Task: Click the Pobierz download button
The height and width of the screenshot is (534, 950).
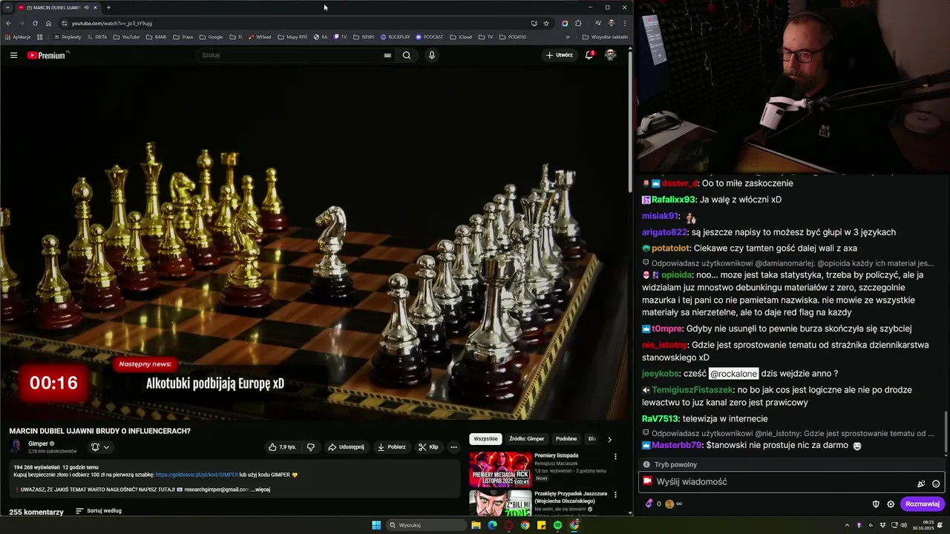Action: (391, 447)
